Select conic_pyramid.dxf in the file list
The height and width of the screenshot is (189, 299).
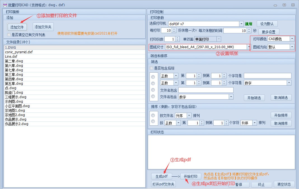click(74, 52)
